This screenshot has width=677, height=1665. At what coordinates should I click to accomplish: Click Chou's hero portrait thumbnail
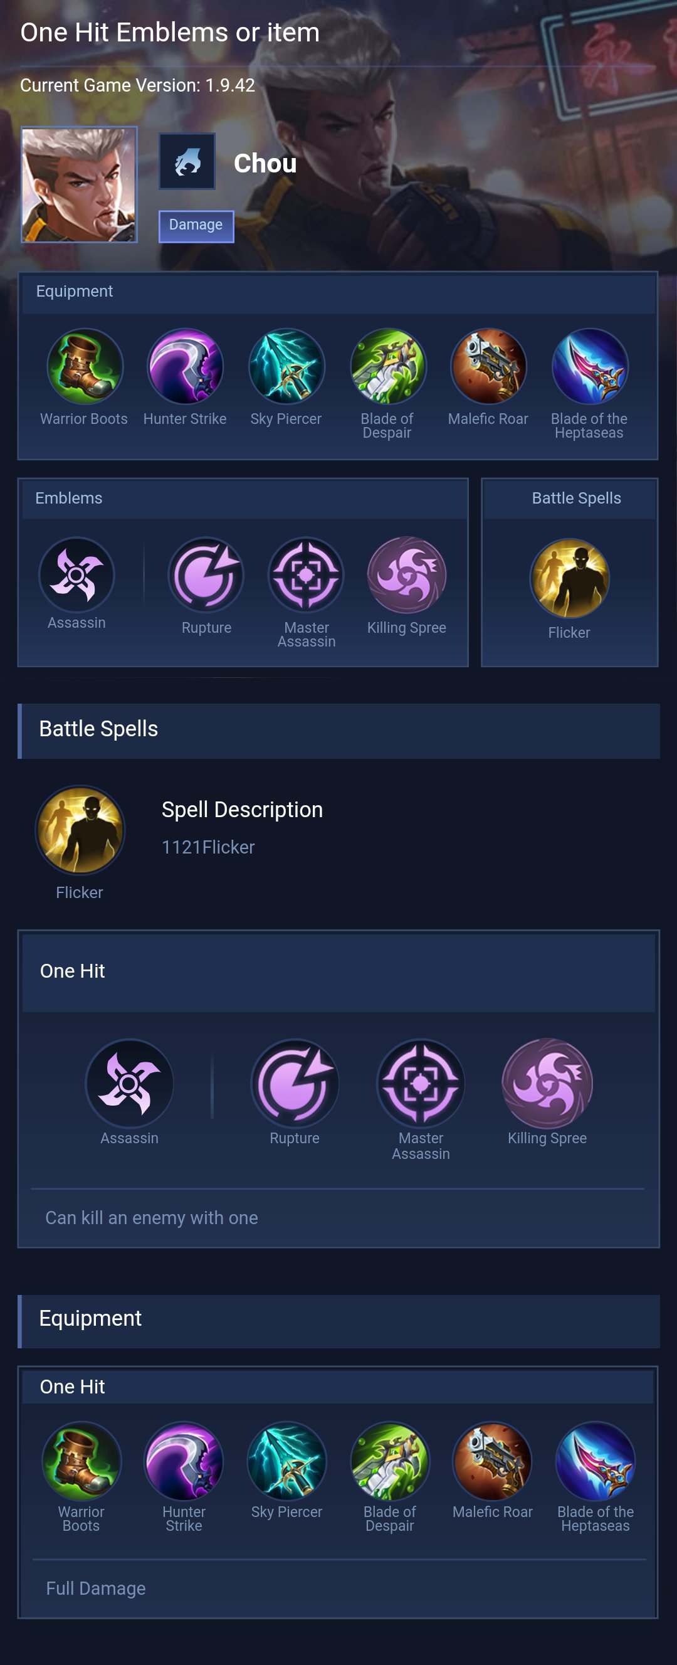point(79,185)
